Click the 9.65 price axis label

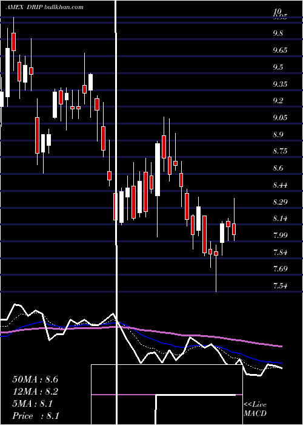pyautogui.click(x=280, y=50)
